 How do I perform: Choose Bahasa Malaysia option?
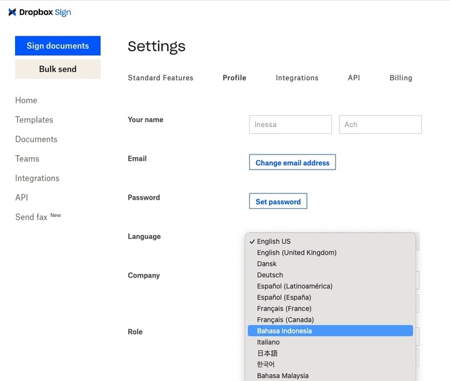[x=331, y=376]
